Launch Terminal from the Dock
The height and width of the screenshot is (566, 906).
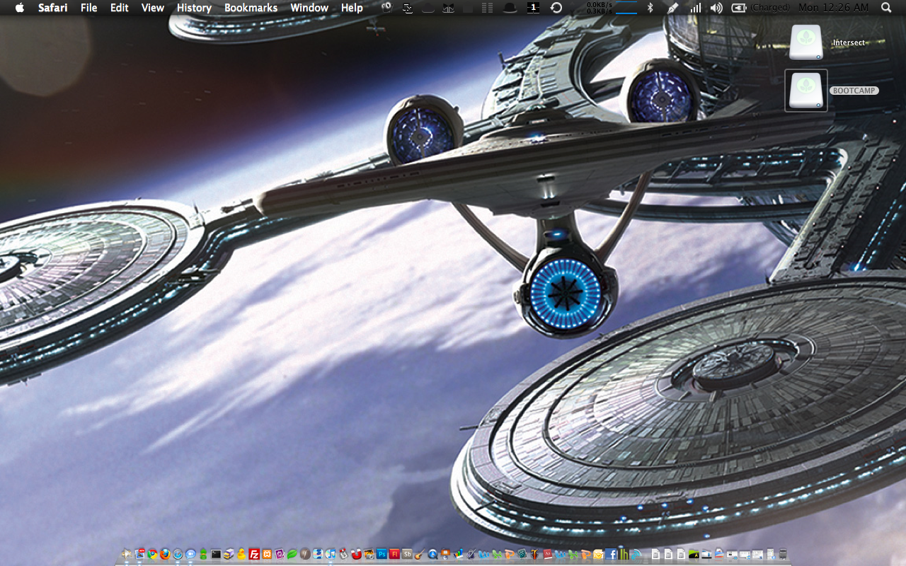[216, 554]
